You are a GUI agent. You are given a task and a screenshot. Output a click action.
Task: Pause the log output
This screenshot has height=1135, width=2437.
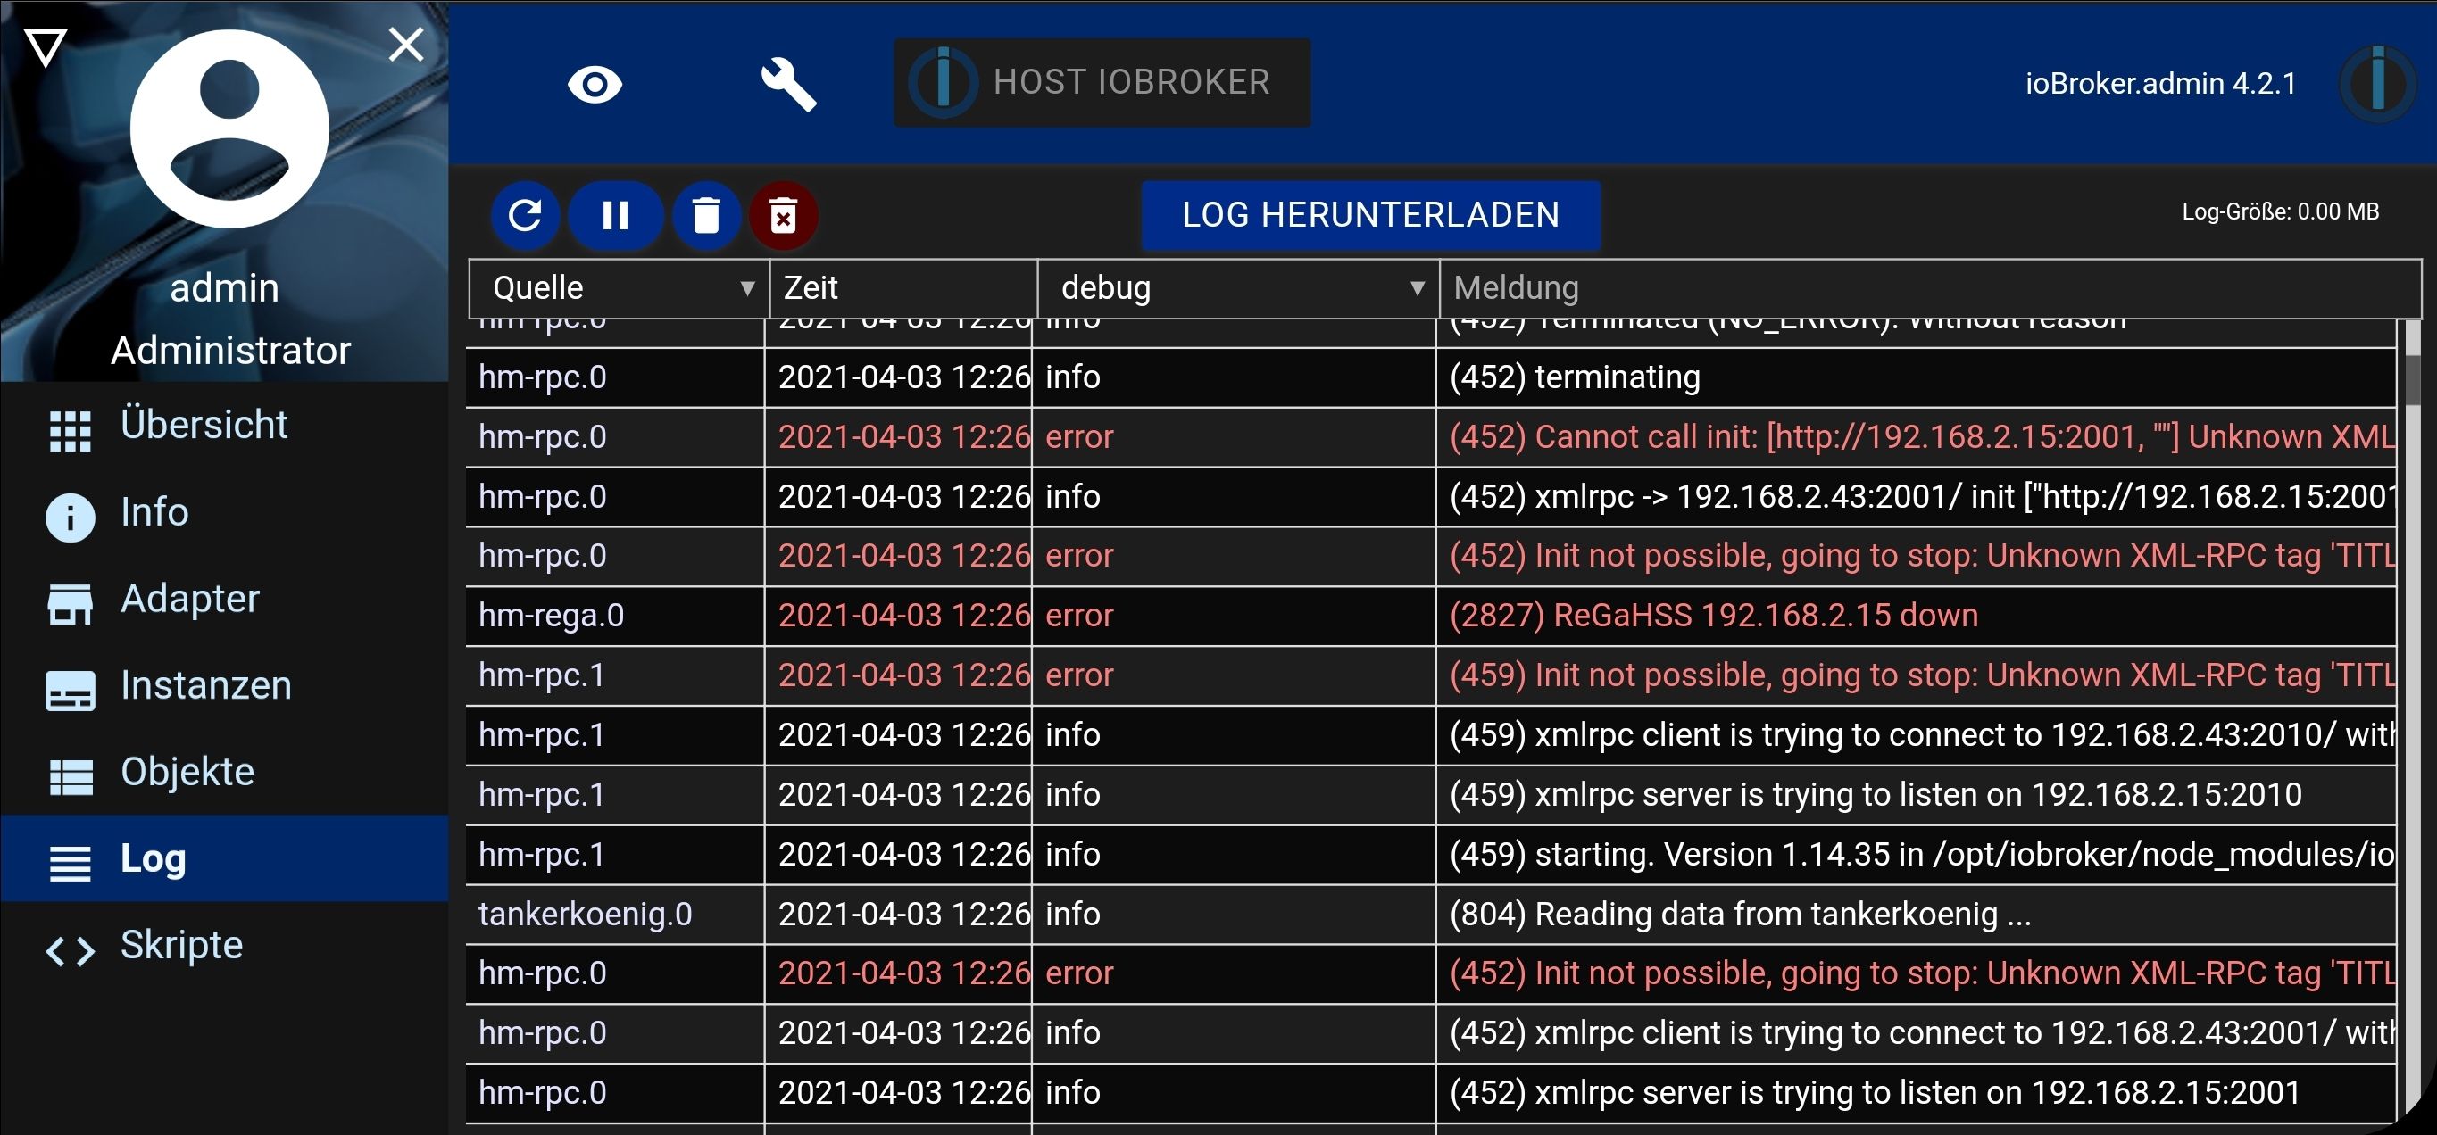point(615,216)
